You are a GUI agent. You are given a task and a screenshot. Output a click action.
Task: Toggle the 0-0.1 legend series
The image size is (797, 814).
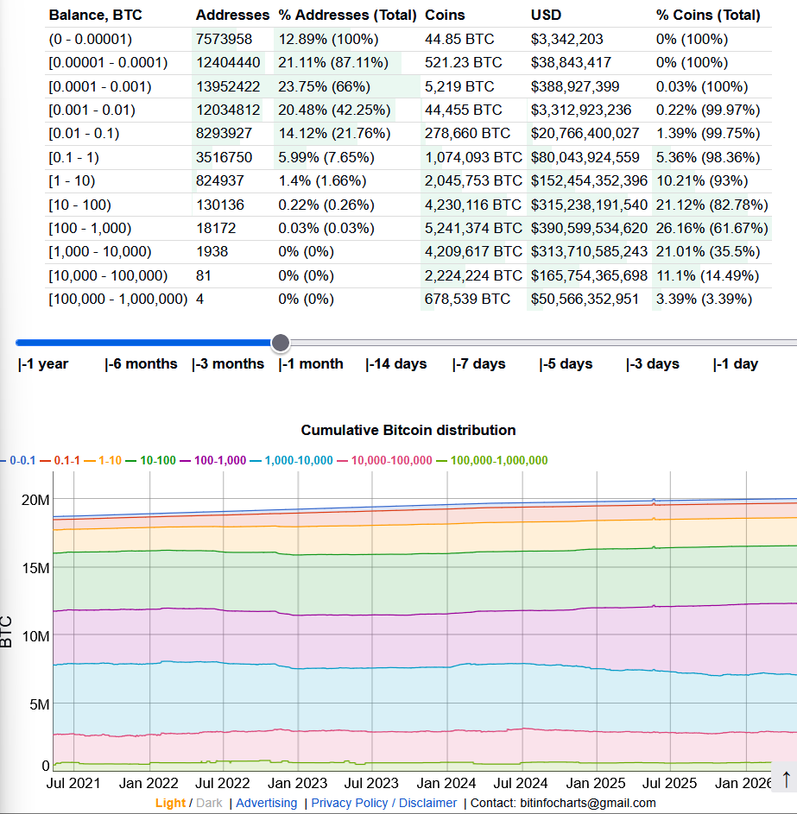(18, 460)
